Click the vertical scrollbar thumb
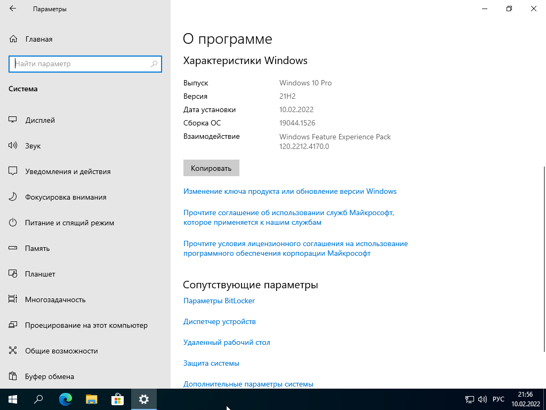This screenshot has height=410, width=546. click(544, 259)
